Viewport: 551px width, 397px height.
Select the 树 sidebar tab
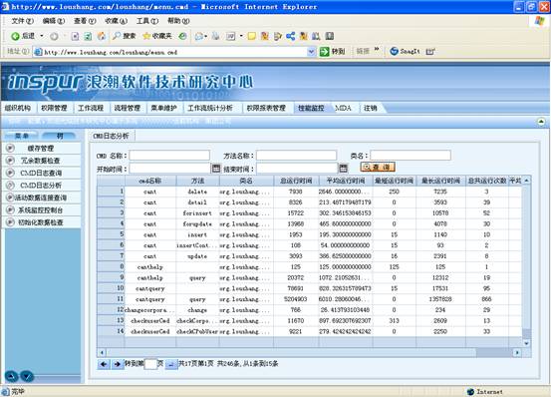pyautogui.click(x=60, y=136)
